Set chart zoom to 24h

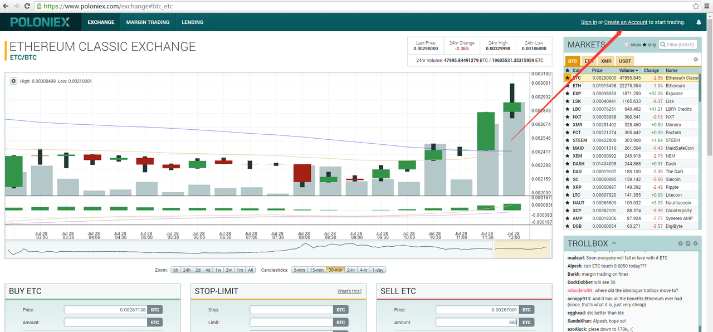click(x=187, y=270)
